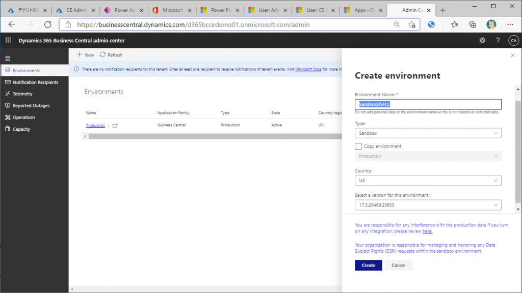Open the Microsoft Docs link
522x293 pixels.
coord(308,69)
